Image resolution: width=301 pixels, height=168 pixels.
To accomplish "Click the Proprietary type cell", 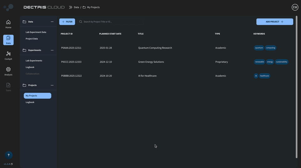I will 222,62.
